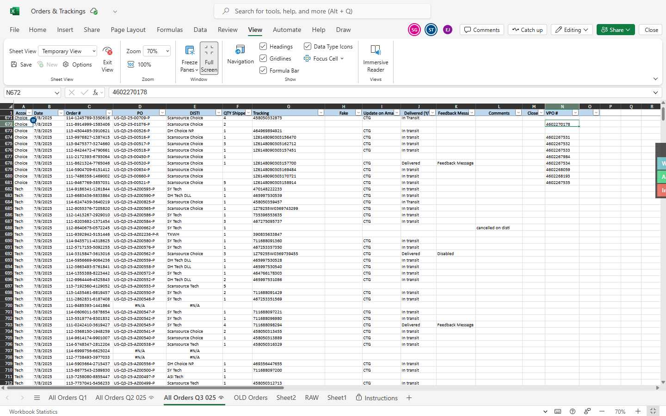Switch to the OLD Orders sheet
Viewport: 666px width, 416px height.
pos(251,398)
